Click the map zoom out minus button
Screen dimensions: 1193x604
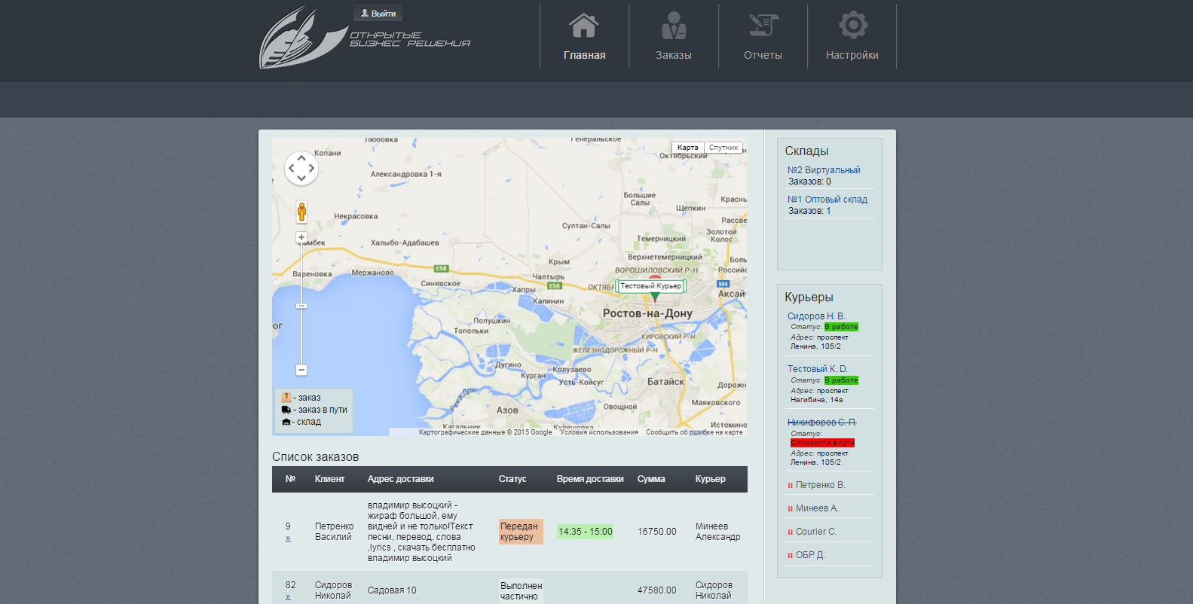tap(301, 370)
